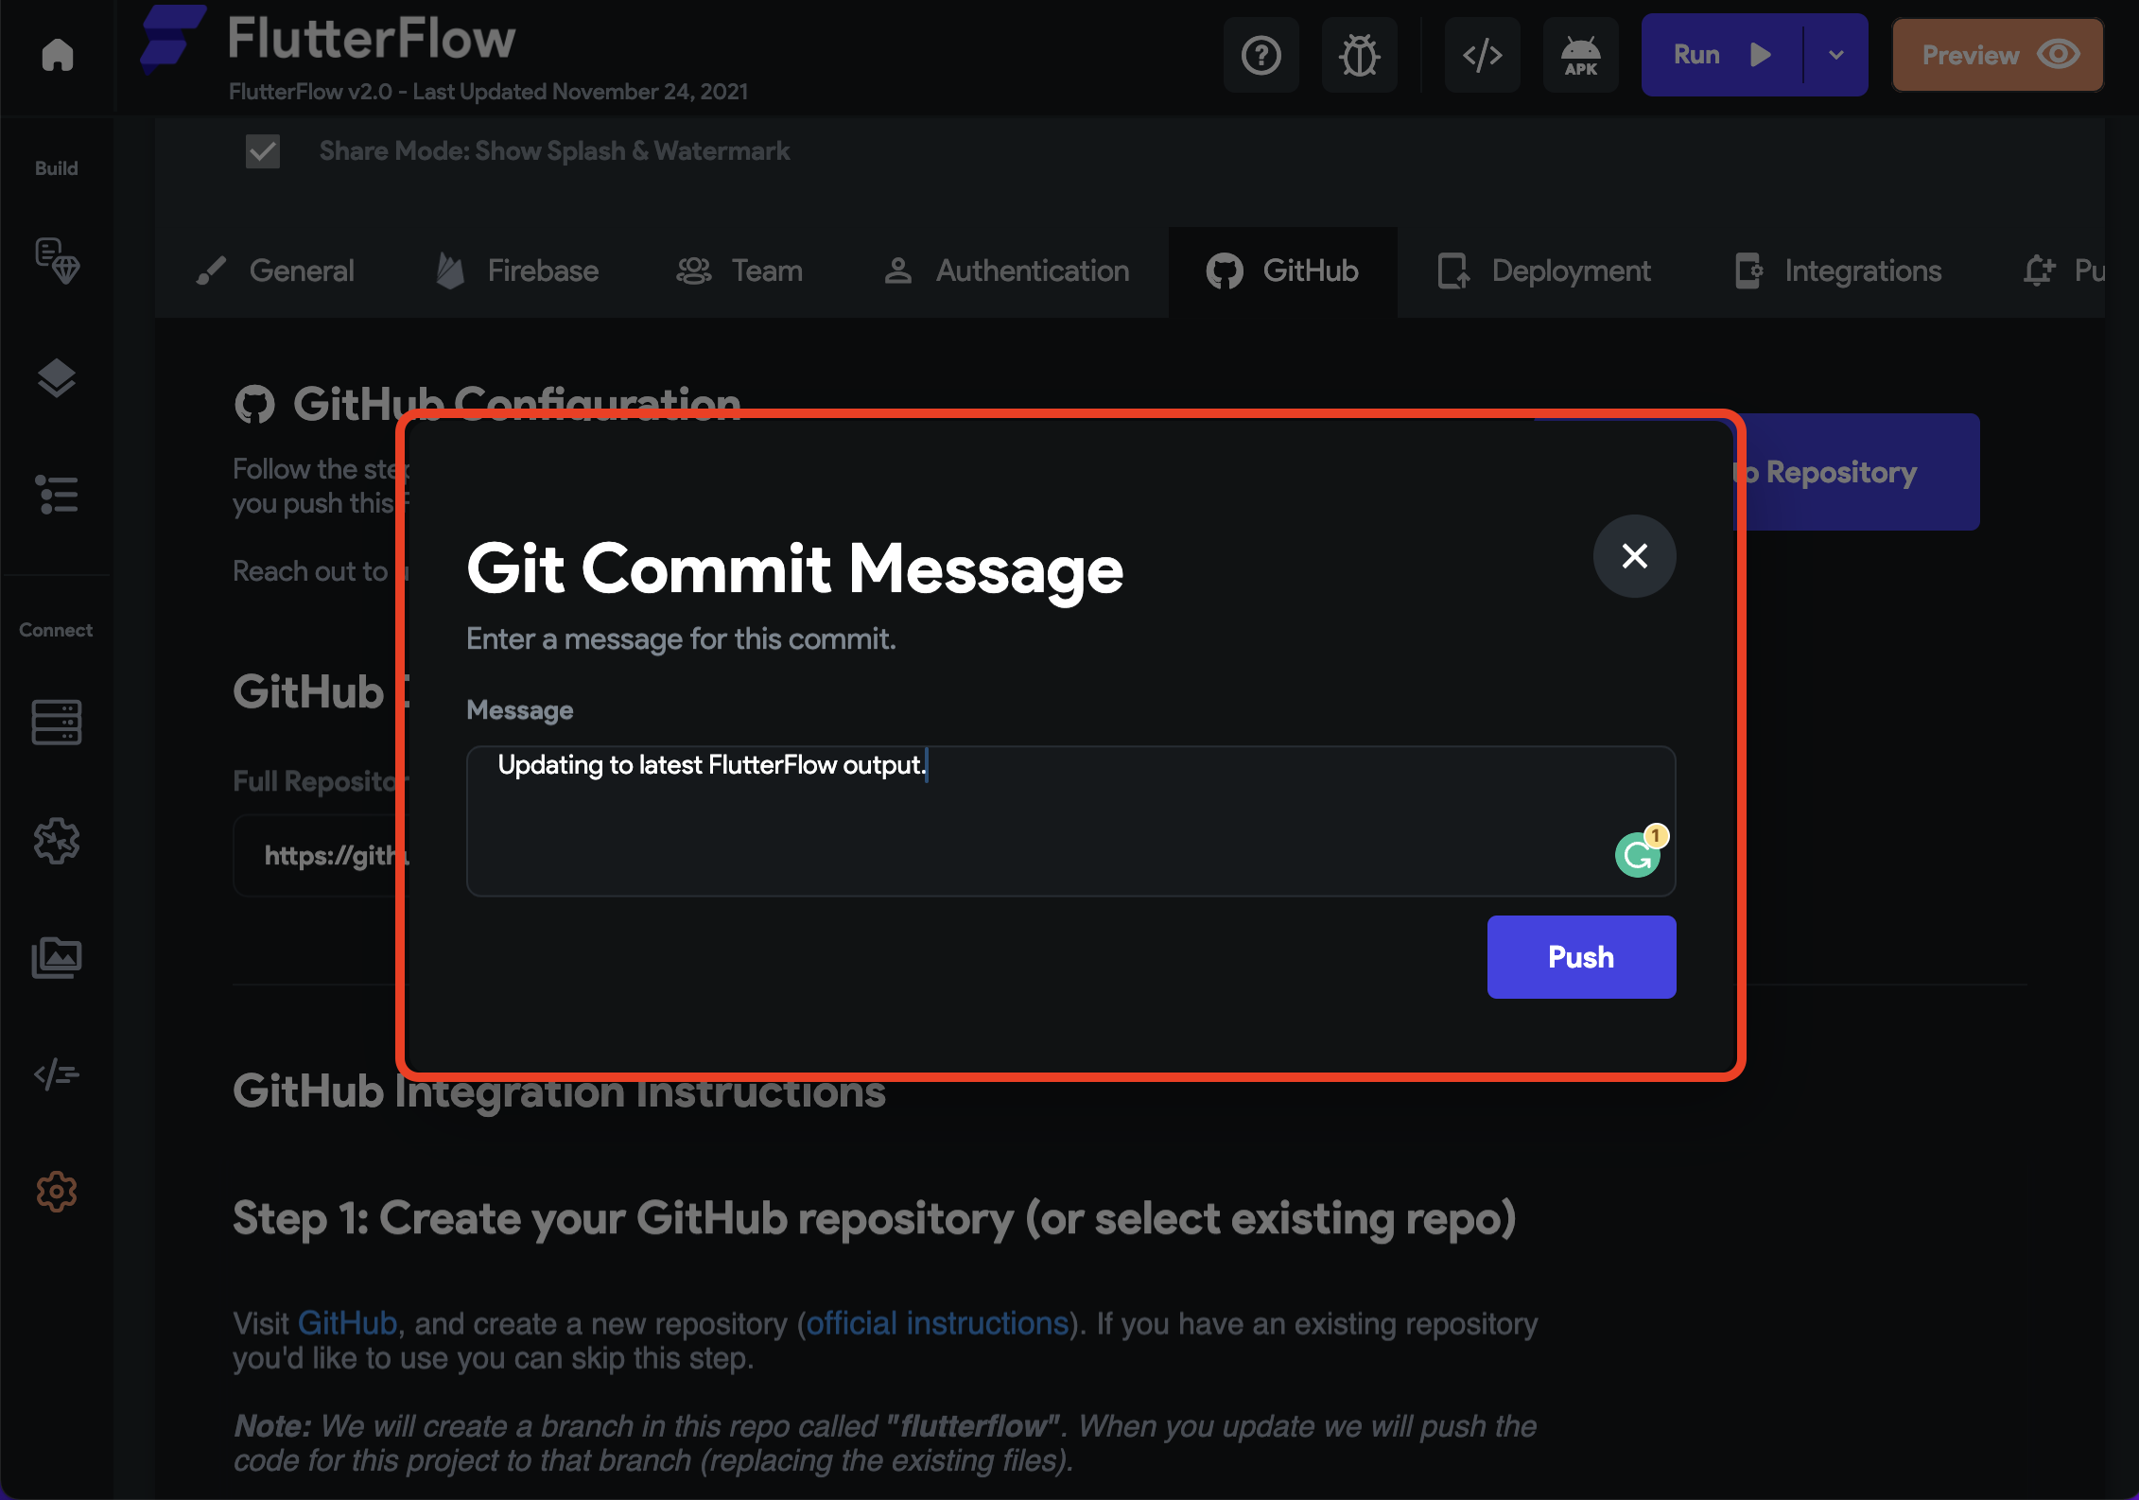Click the Push button
Image resolution: width=2139 pixels, height=1500 pixels.
1581,957
